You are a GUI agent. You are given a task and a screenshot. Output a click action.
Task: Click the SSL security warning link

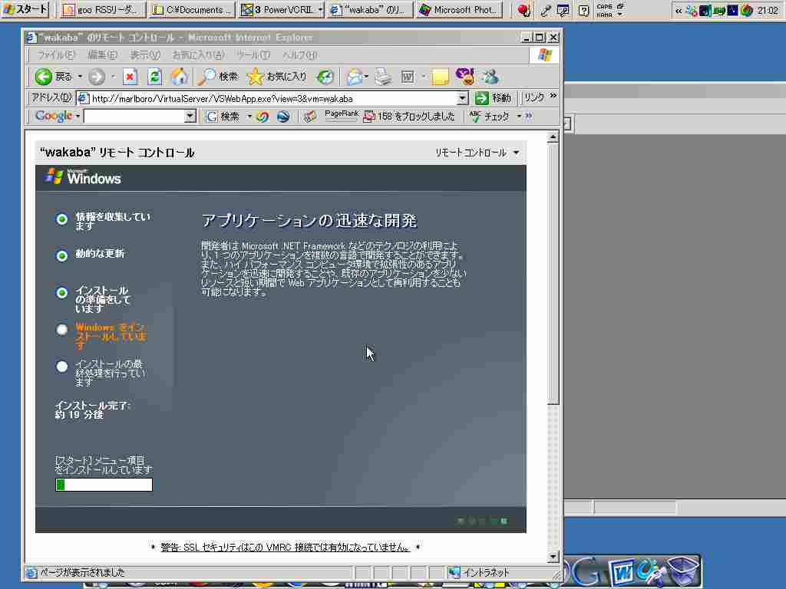coord(286,548)
